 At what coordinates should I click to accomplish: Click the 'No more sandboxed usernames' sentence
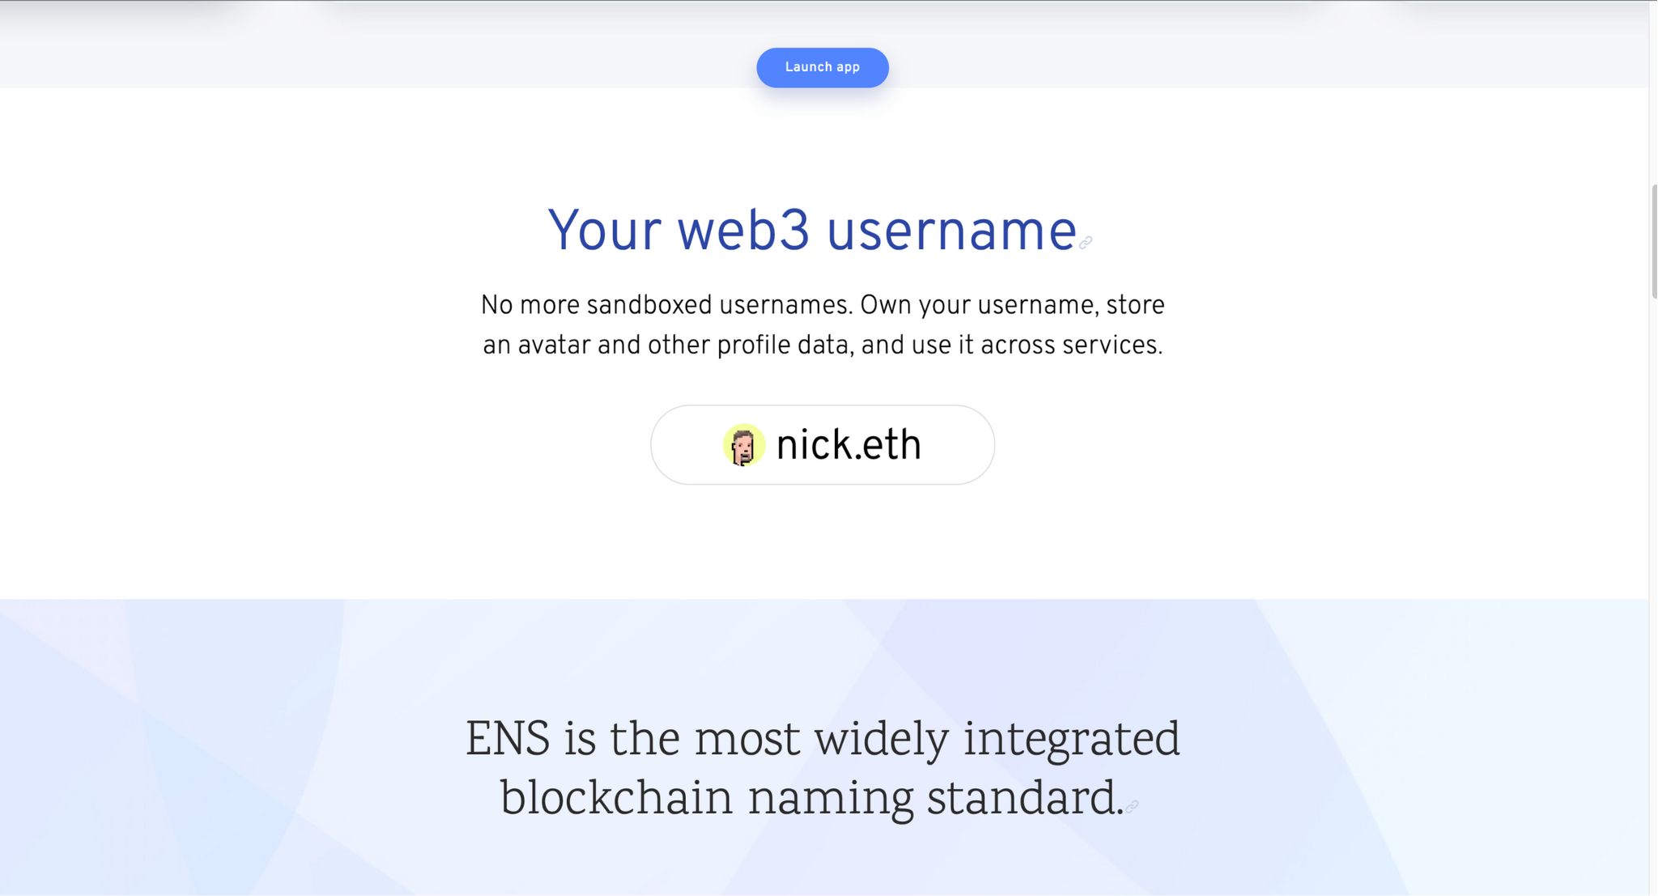(666, 306)
